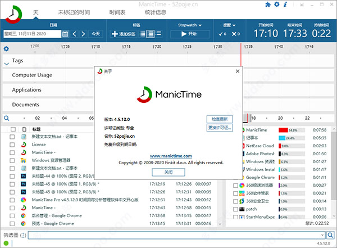Open the plugins puzzle icon in title bar
This screenshot has width=337, height=248.
[268, 4]
